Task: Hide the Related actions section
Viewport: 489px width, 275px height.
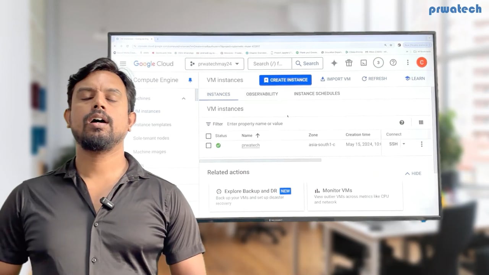Action: click(413, 173)
